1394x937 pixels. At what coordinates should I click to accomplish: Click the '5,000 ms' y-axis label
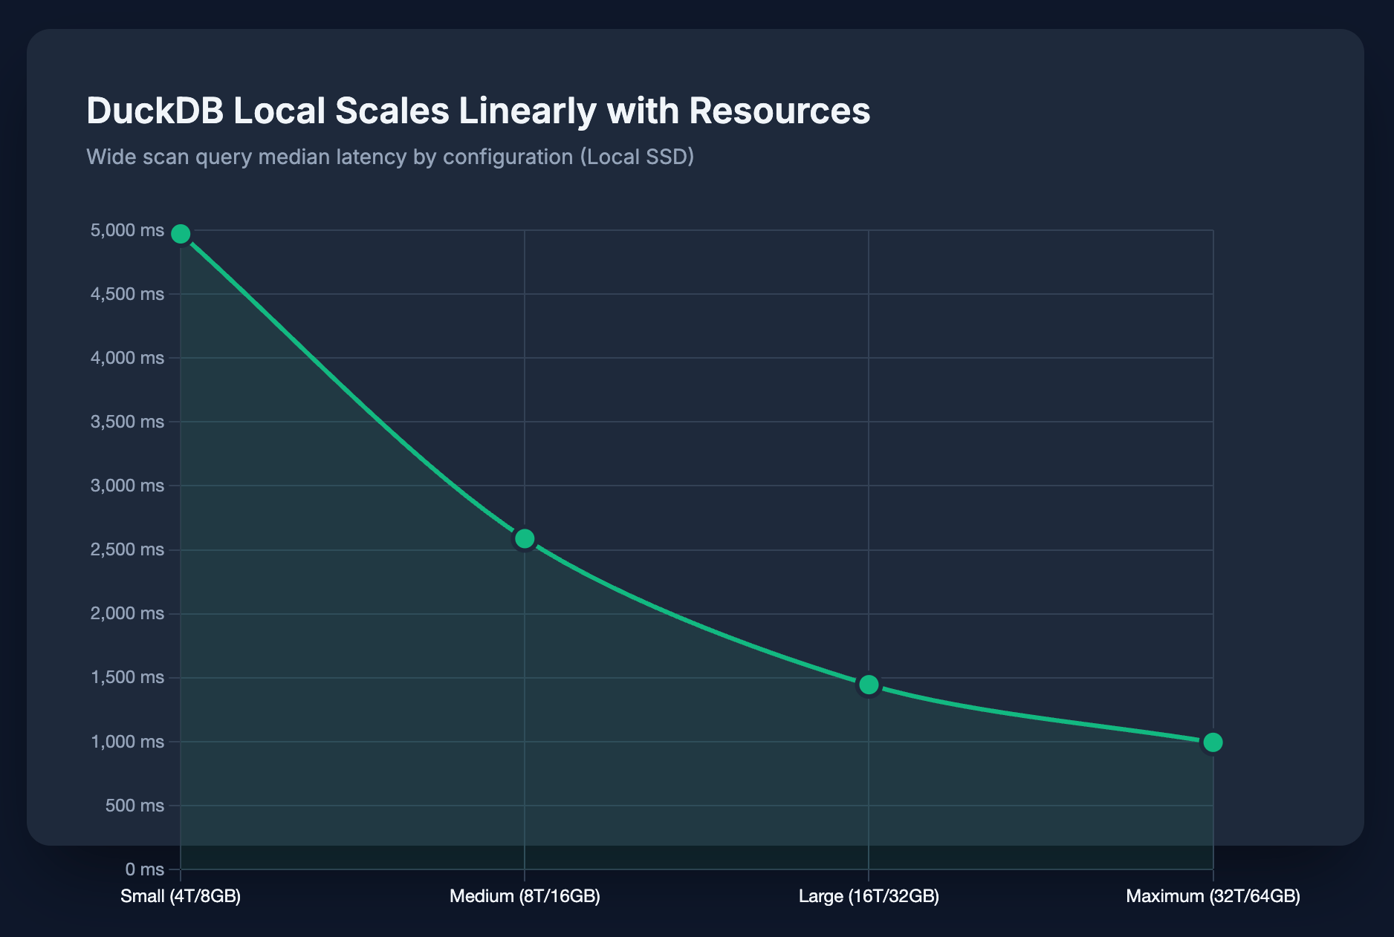point(127,230)
